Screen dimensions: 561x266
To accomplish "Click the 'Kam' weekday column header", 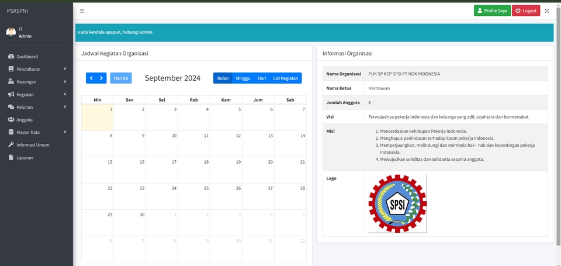I will click(x=226, y=100).
